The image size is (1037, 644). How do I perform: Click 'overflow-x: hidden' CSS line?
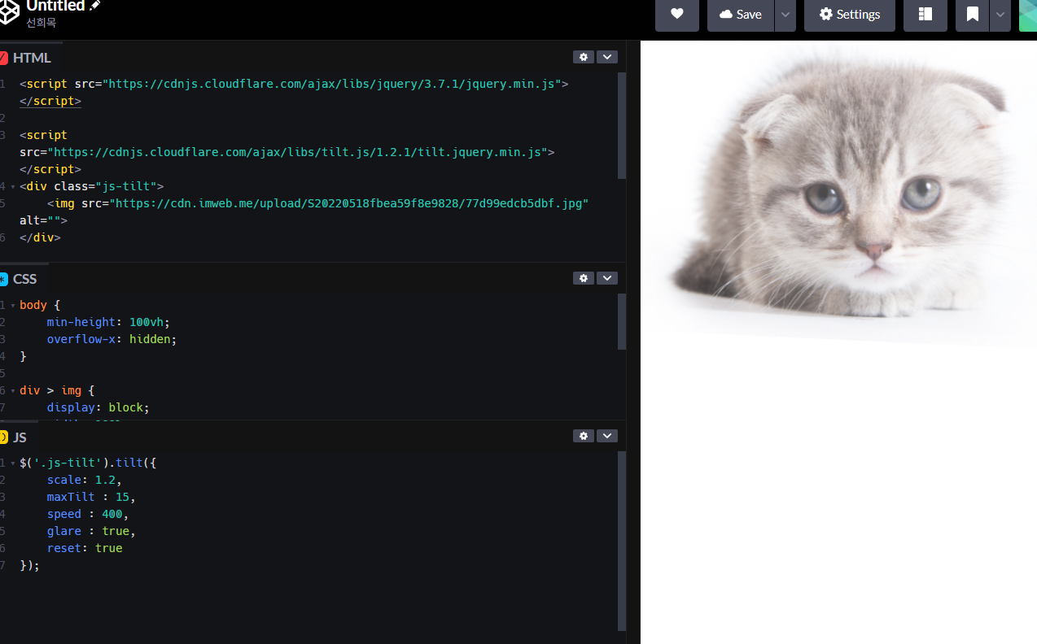pos(112,339)
